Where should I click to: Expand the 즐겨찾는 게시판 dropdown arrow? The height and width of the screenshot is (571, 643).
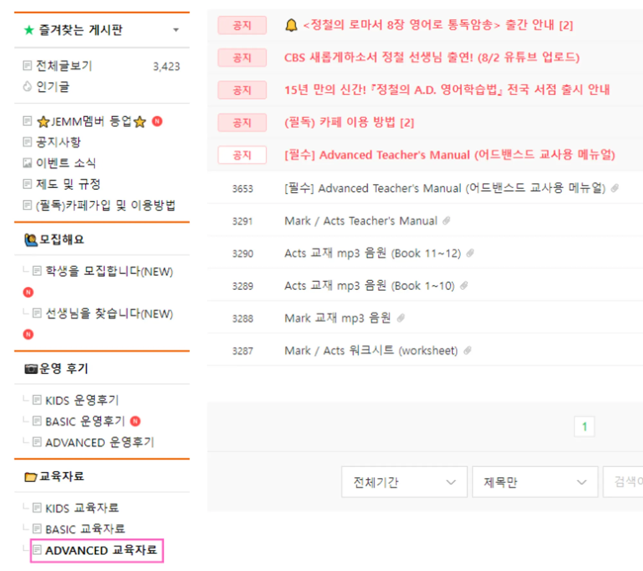(176, 30)
